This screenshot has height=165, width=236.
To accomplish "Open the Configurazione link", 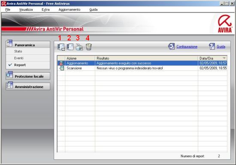I will pyautogui.click(x=187, y=46).
